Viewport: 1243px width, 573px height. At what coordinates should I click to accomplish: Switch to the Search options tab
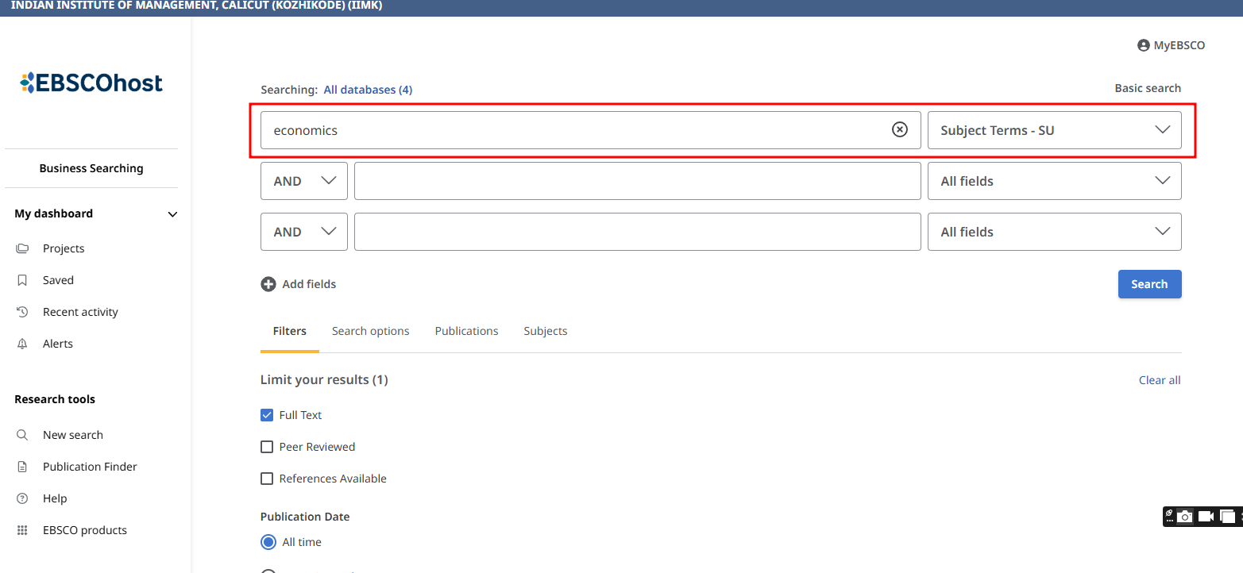click(370, 331)
